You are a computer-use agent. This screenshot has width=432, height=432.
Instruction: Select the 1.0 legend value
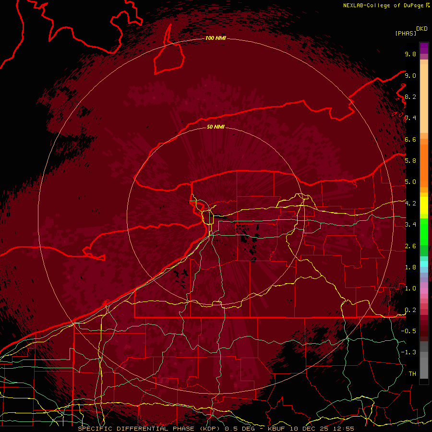(410, 288)
